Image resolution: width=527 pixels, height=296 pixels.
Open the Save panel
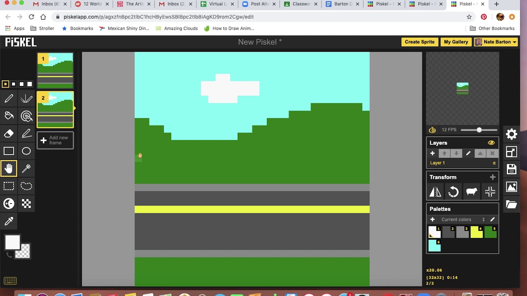tap(511, 169)
